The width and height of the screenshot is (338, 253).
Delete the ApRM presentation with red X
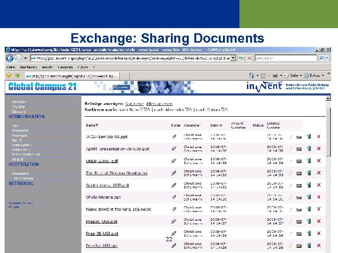click(319, 149)
